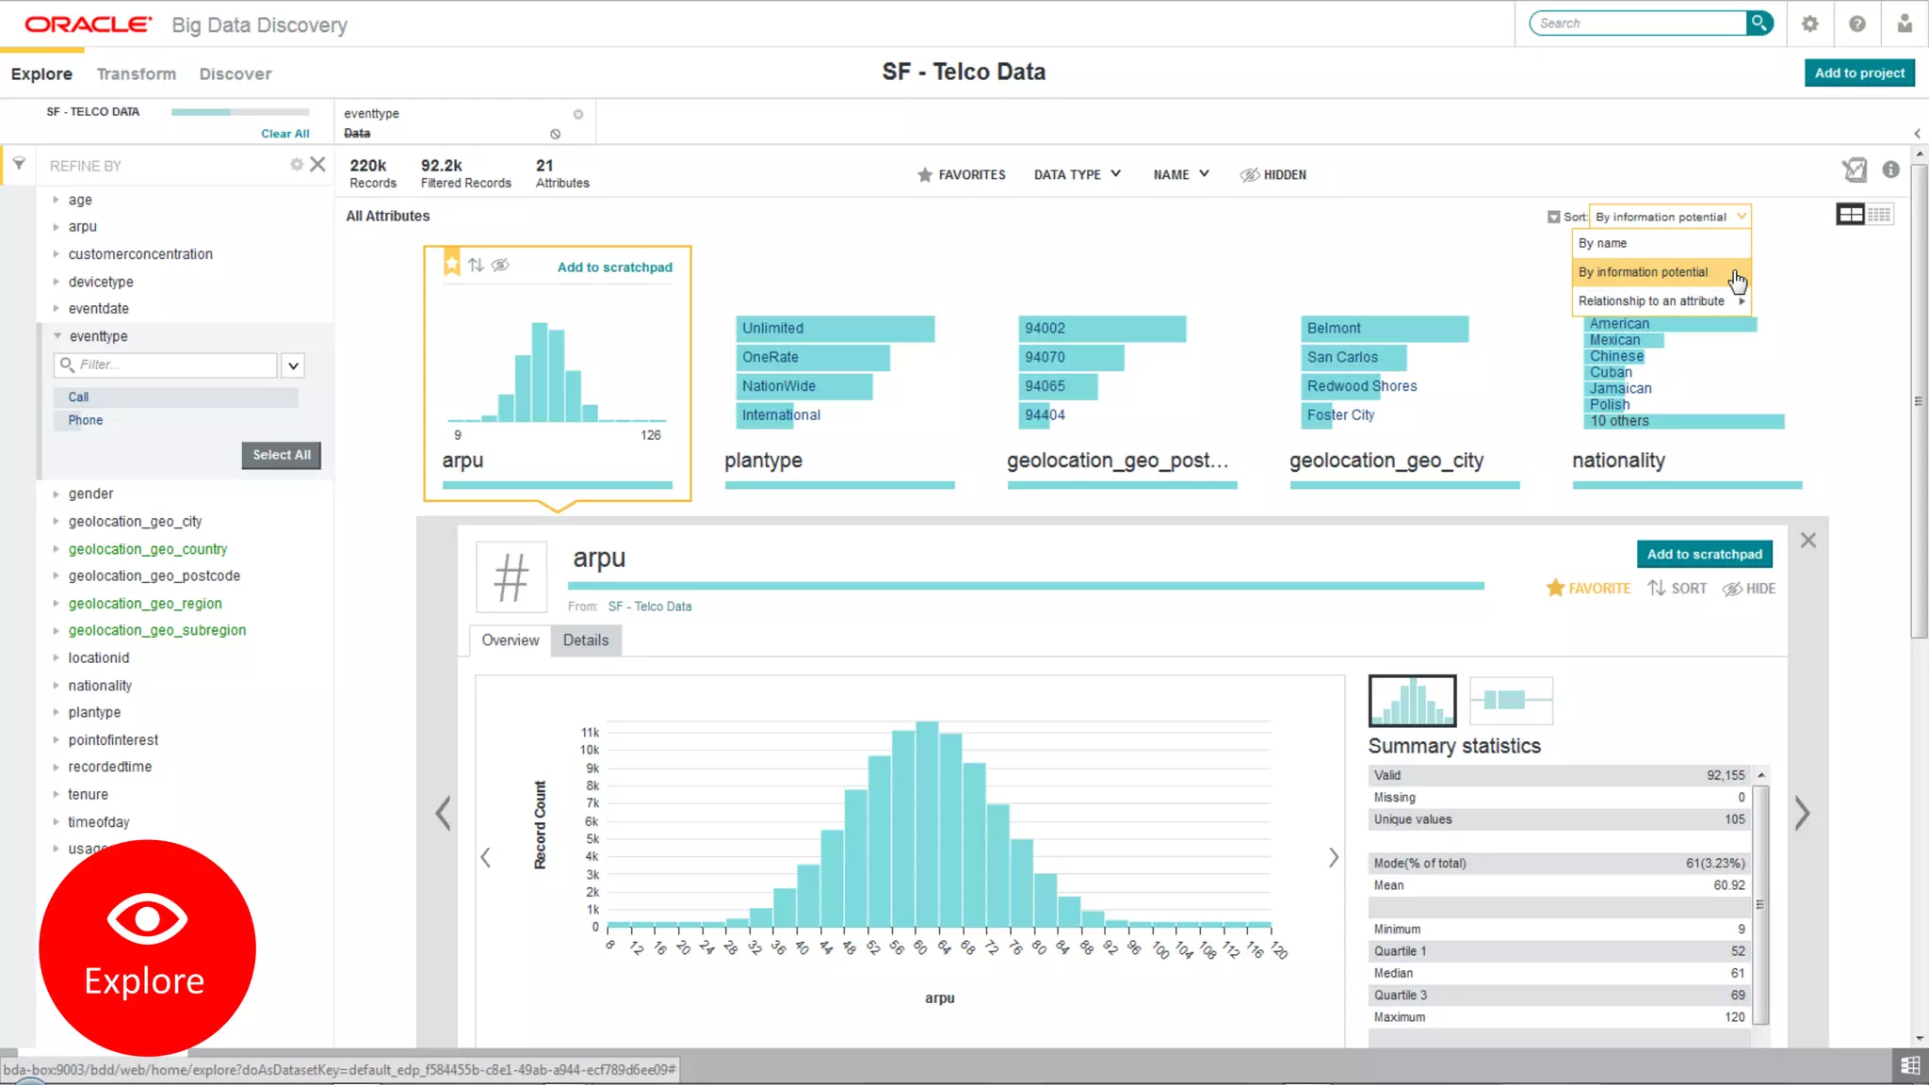Click the Add to project button
Screen dimensions: 1929x1085
(x=1858, y=73)
